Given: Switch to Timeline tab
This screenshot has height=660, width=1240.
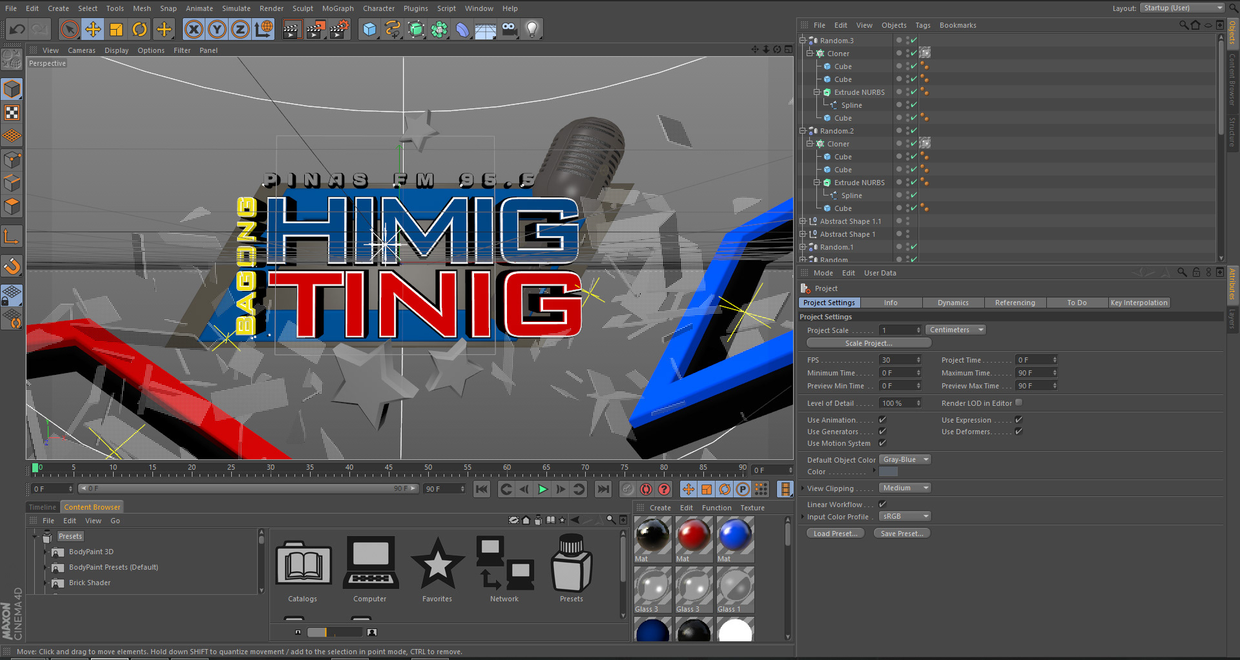Looking at the screenshot, I should click(x=43, y=507).
